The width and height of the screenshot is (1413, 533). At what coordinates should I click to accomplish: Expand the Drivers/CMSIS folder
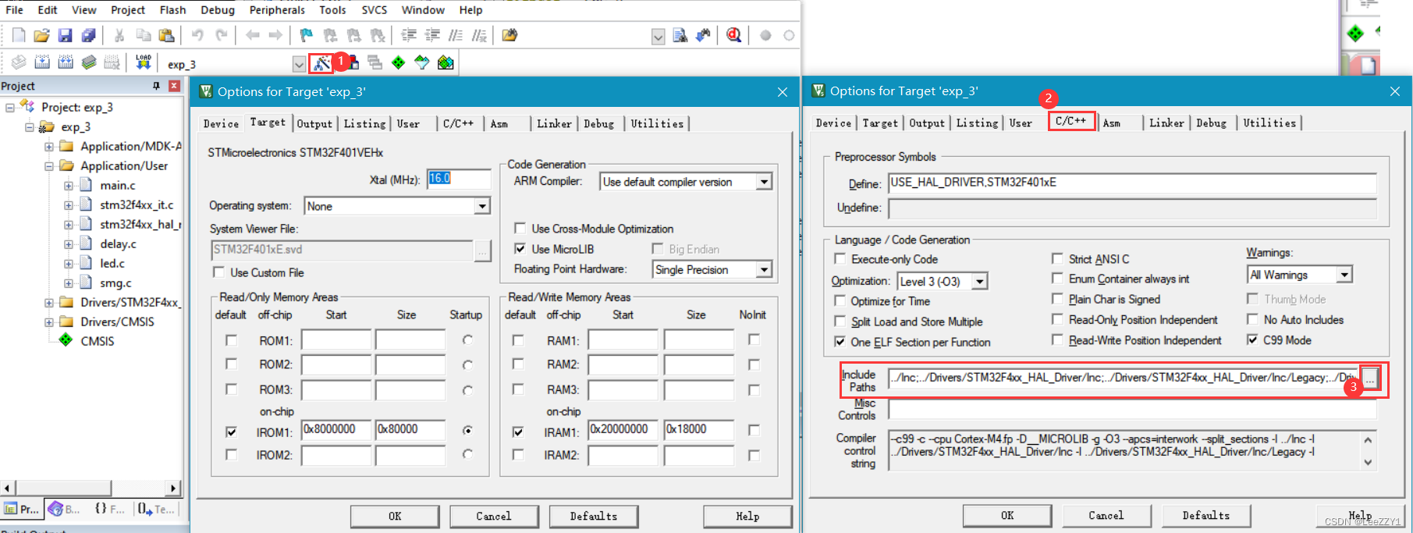coord(49,322)
